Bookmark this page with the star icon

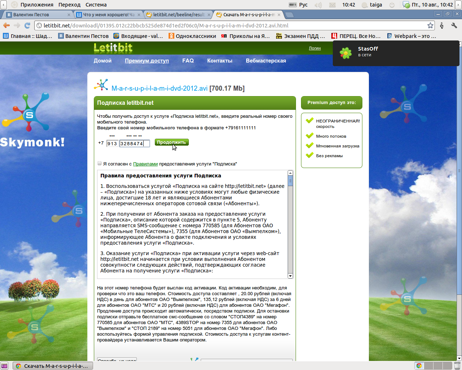click(430, 26)
